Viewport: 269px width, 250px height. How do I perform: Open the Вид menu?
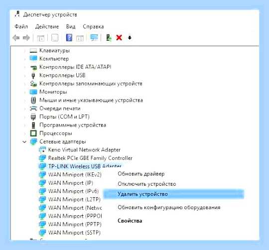pos(71,26)
